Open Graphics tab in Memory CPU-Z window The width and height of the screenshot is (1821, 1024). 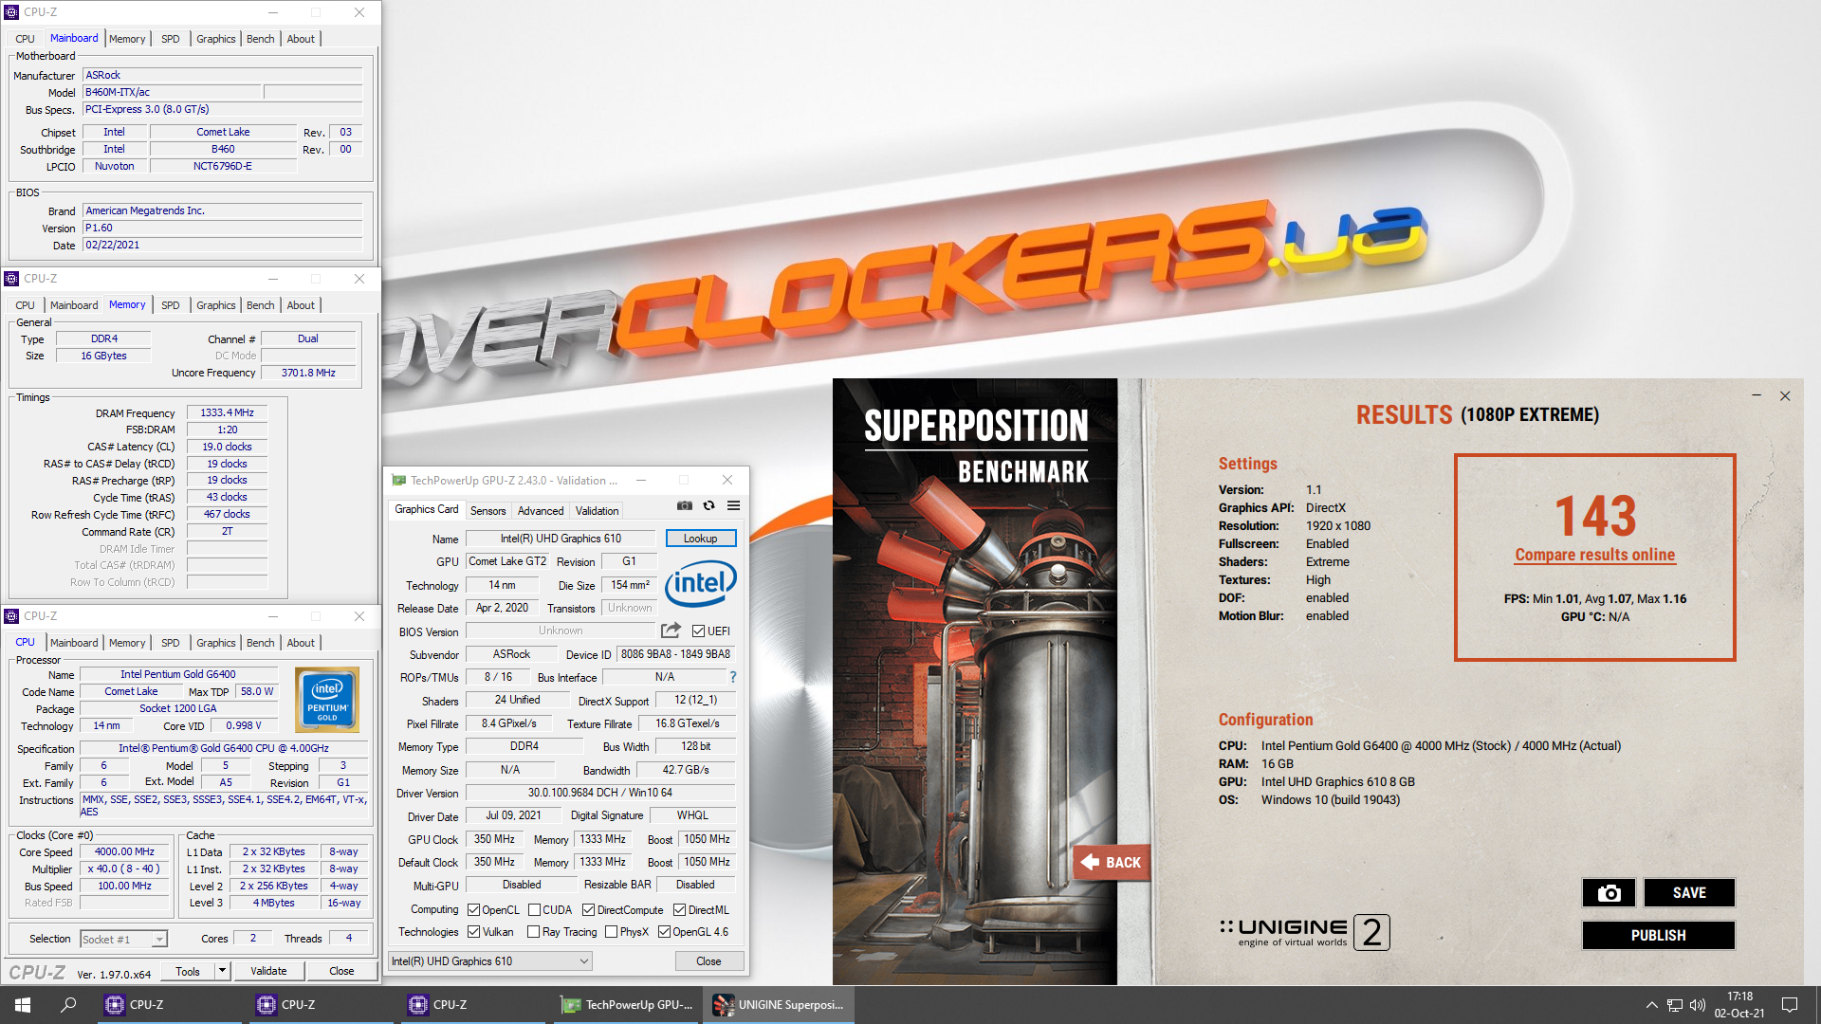click(x=215, y=305)
